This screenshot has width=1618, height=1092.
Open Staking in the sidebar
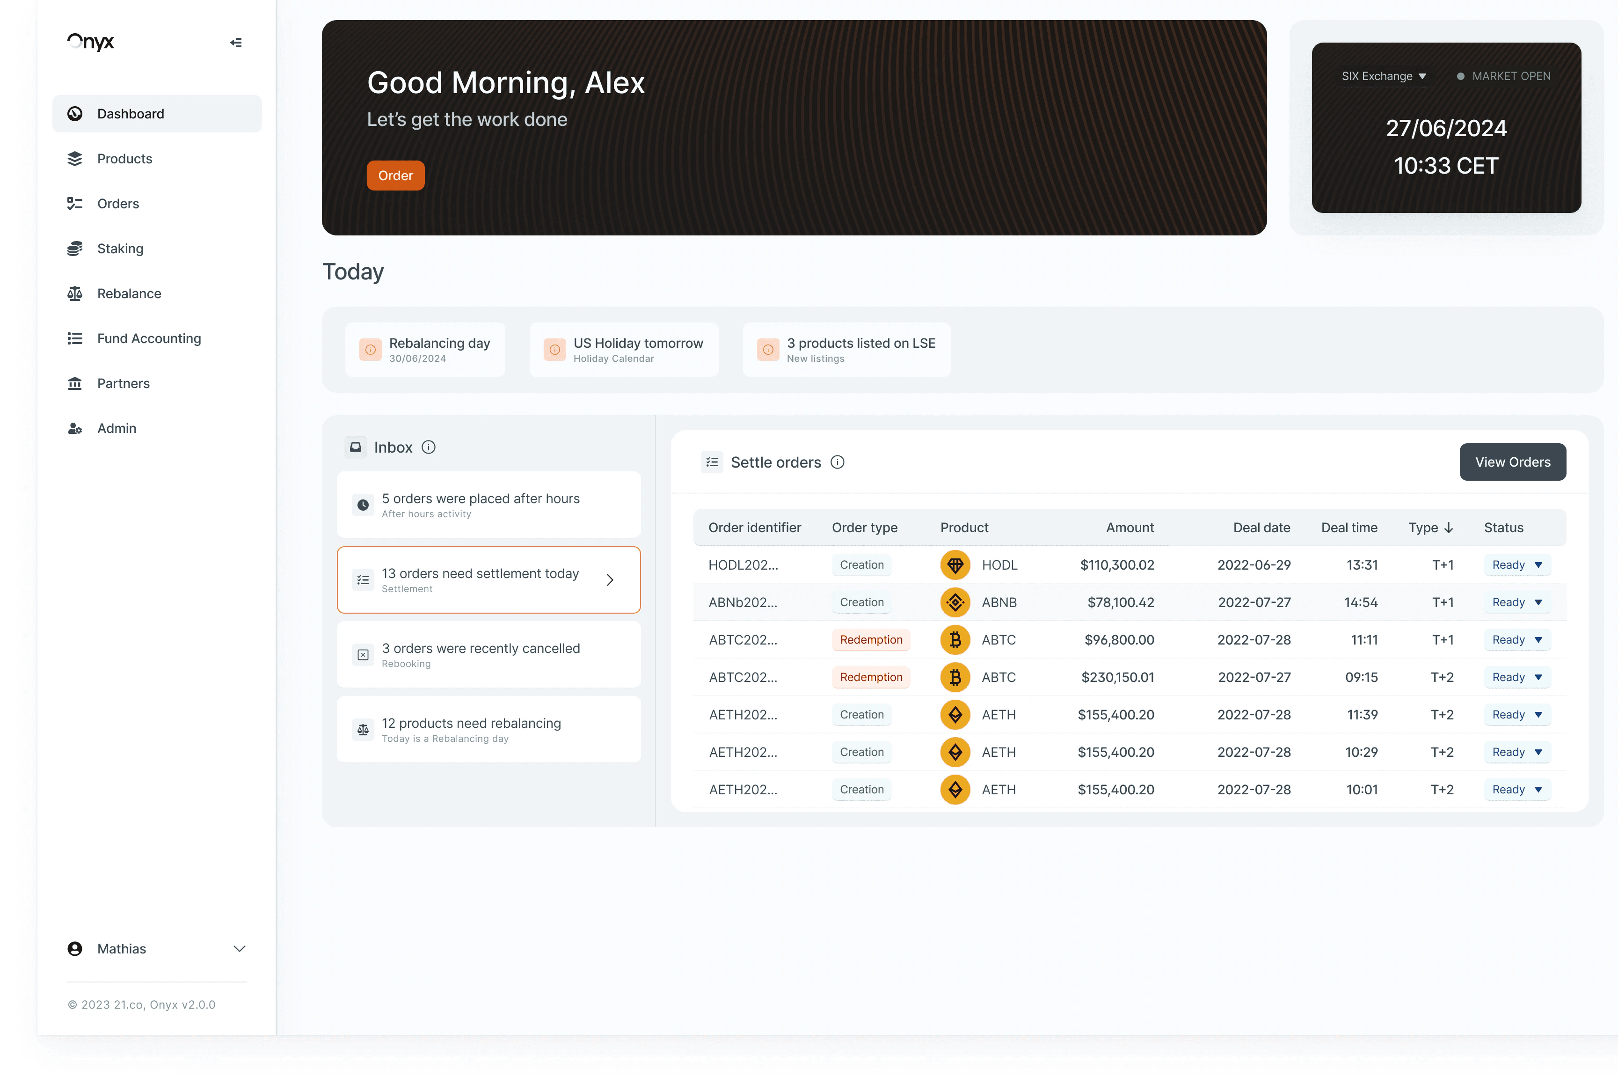tap(120, 249)
